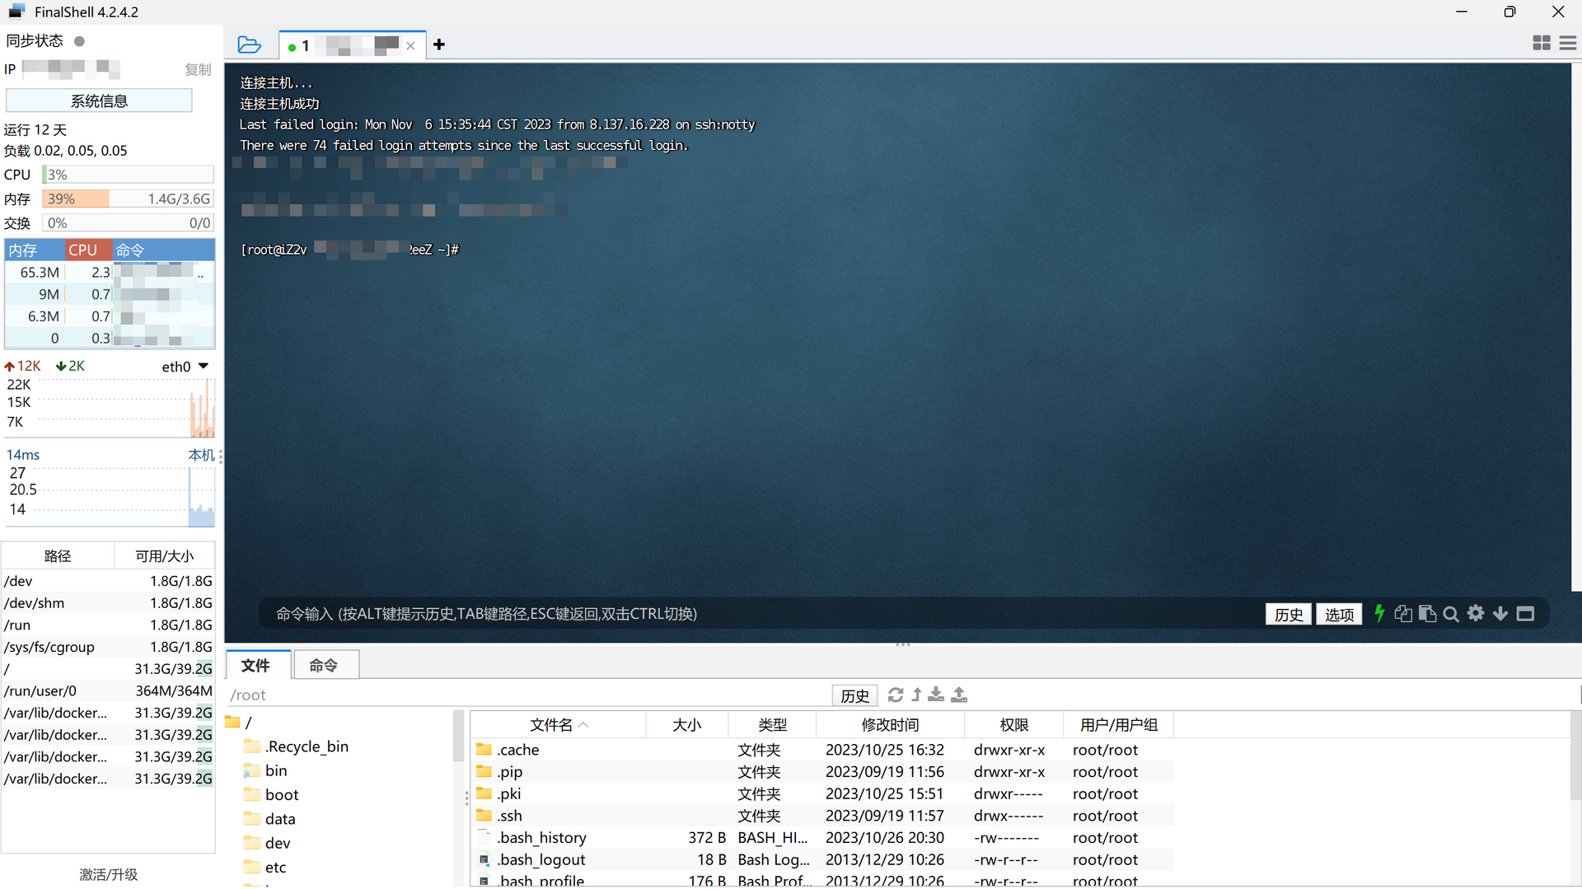
Task: Click the upload file icon
Action: click(959, 695)
